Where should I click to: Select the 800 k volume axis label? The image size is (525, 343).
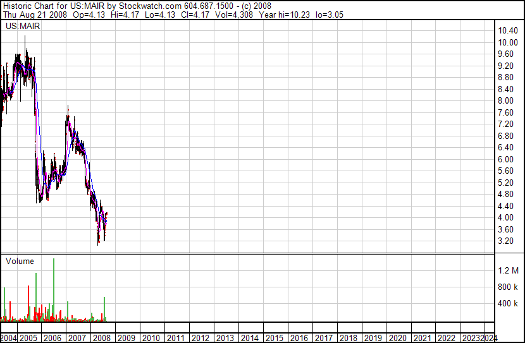pyautogui.click(x=508, y=287)
